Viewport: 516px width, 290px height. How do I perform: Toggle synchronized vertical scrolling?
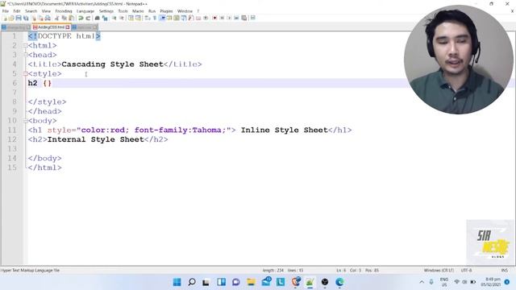tap(131, 18)
